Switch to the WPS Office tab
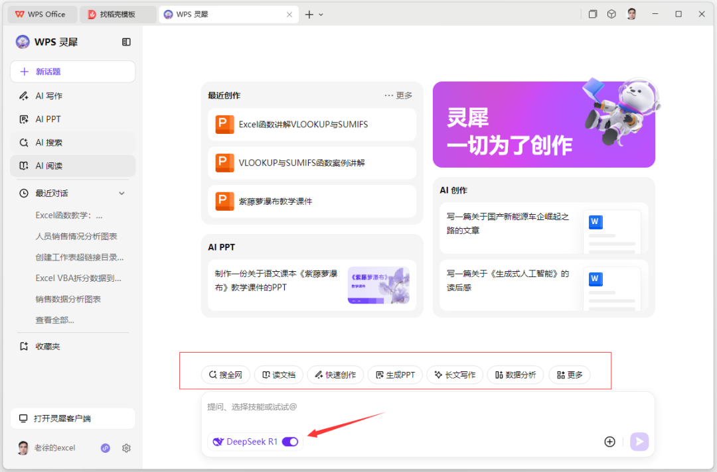The height and width of the screenshot is (472, 717). [x=40, y=14]
